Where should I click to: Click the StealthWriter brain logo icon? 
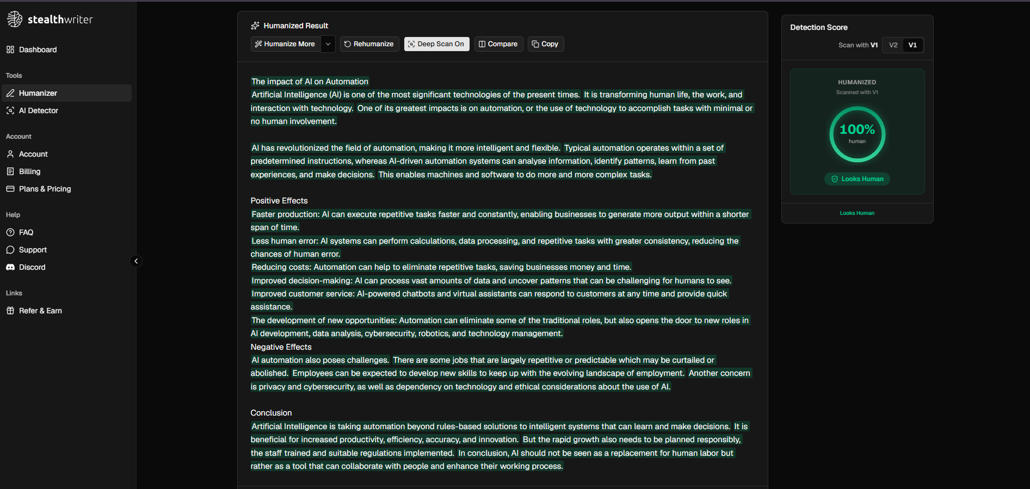point(15,19)
